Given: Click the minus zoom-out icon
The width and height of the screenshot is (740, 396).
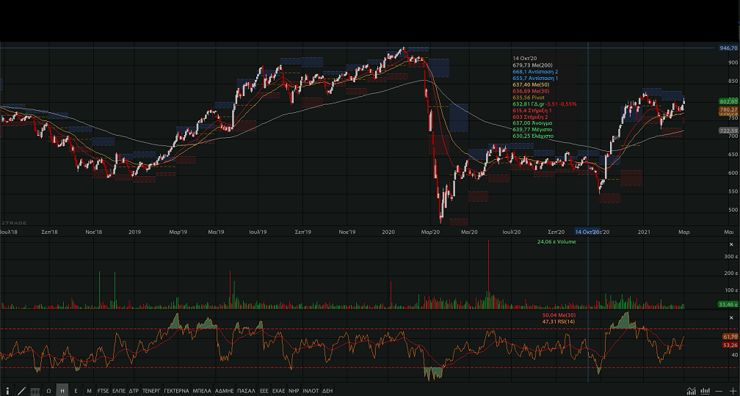Looking at the screenshot, I should click(719, 391).
